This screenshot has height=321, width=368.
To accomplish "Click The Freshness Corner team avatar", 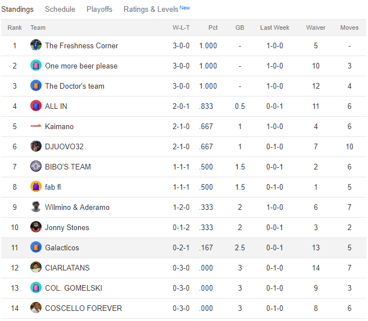I will (x=36, y=45).
